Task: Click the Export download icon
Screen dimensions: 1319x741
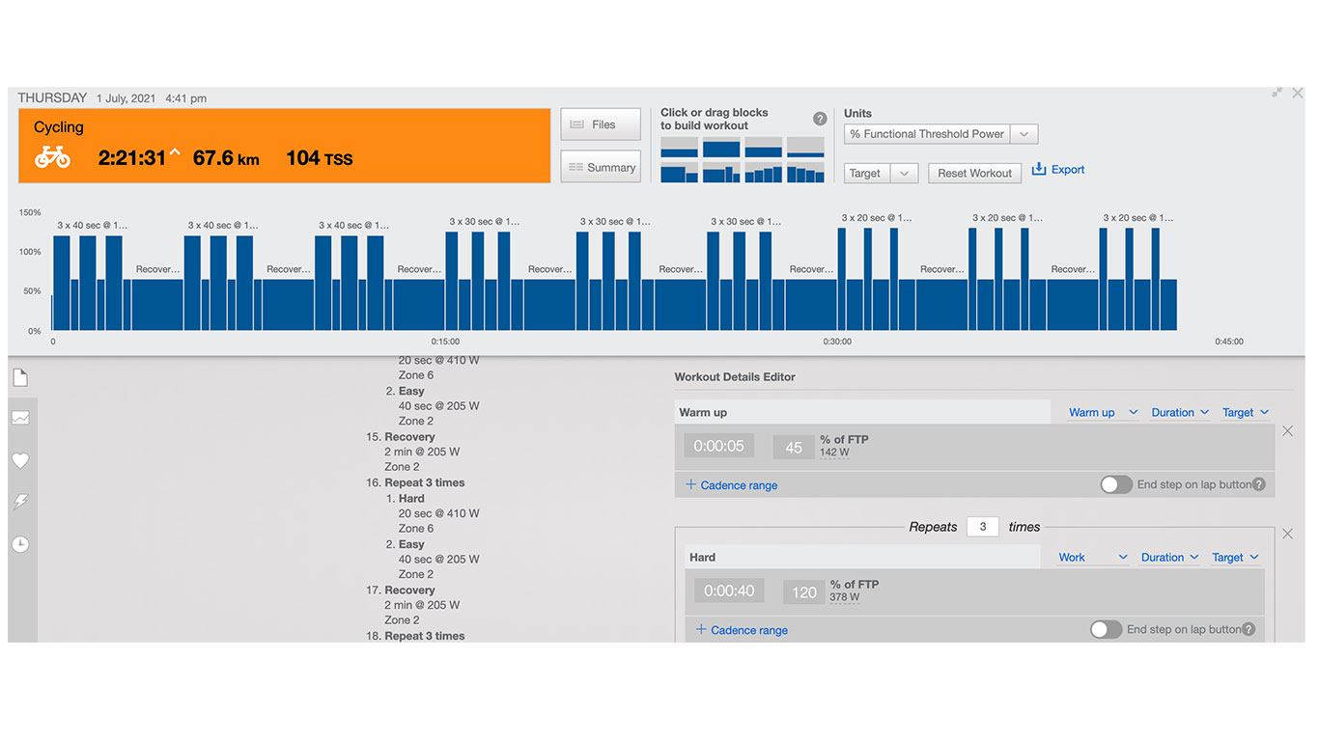Action: click(x=1039, y=169)
